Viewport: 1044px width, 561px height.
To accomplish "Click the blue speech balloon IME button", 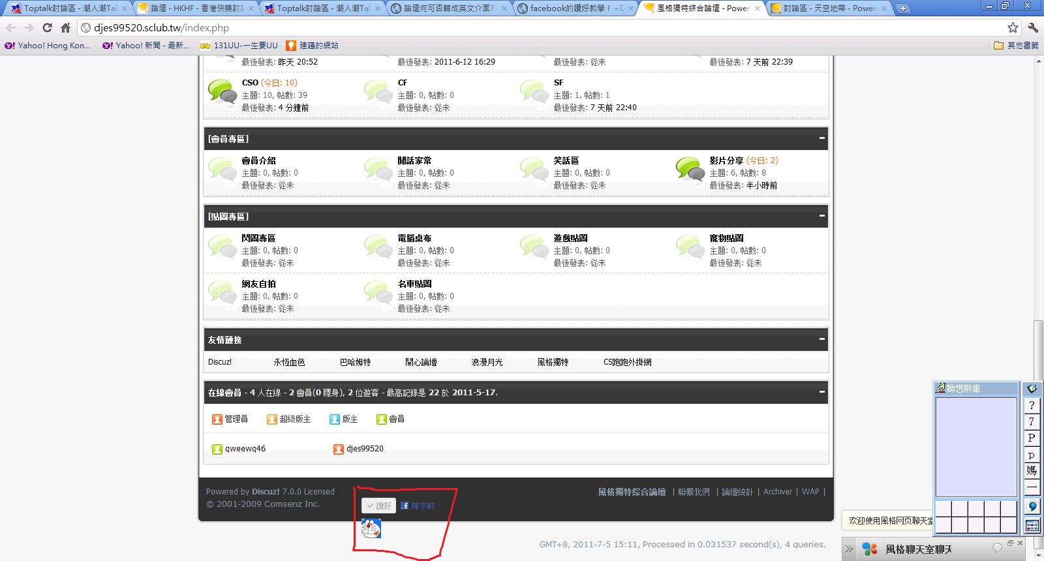I will click(x=1032, y=506).
